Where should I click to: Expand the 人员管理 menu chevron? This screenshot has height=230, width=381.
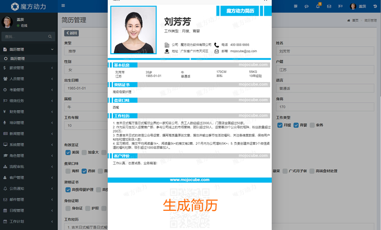[52, 79]
